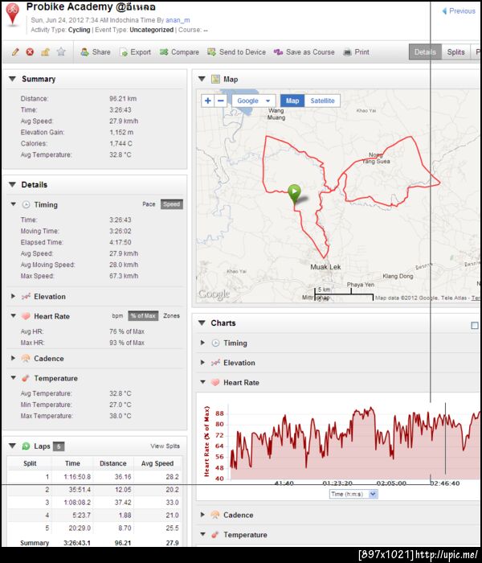This screenshot has width=482, height=563.
Task: Switch map to Satellite view
Action: point(322,101)
